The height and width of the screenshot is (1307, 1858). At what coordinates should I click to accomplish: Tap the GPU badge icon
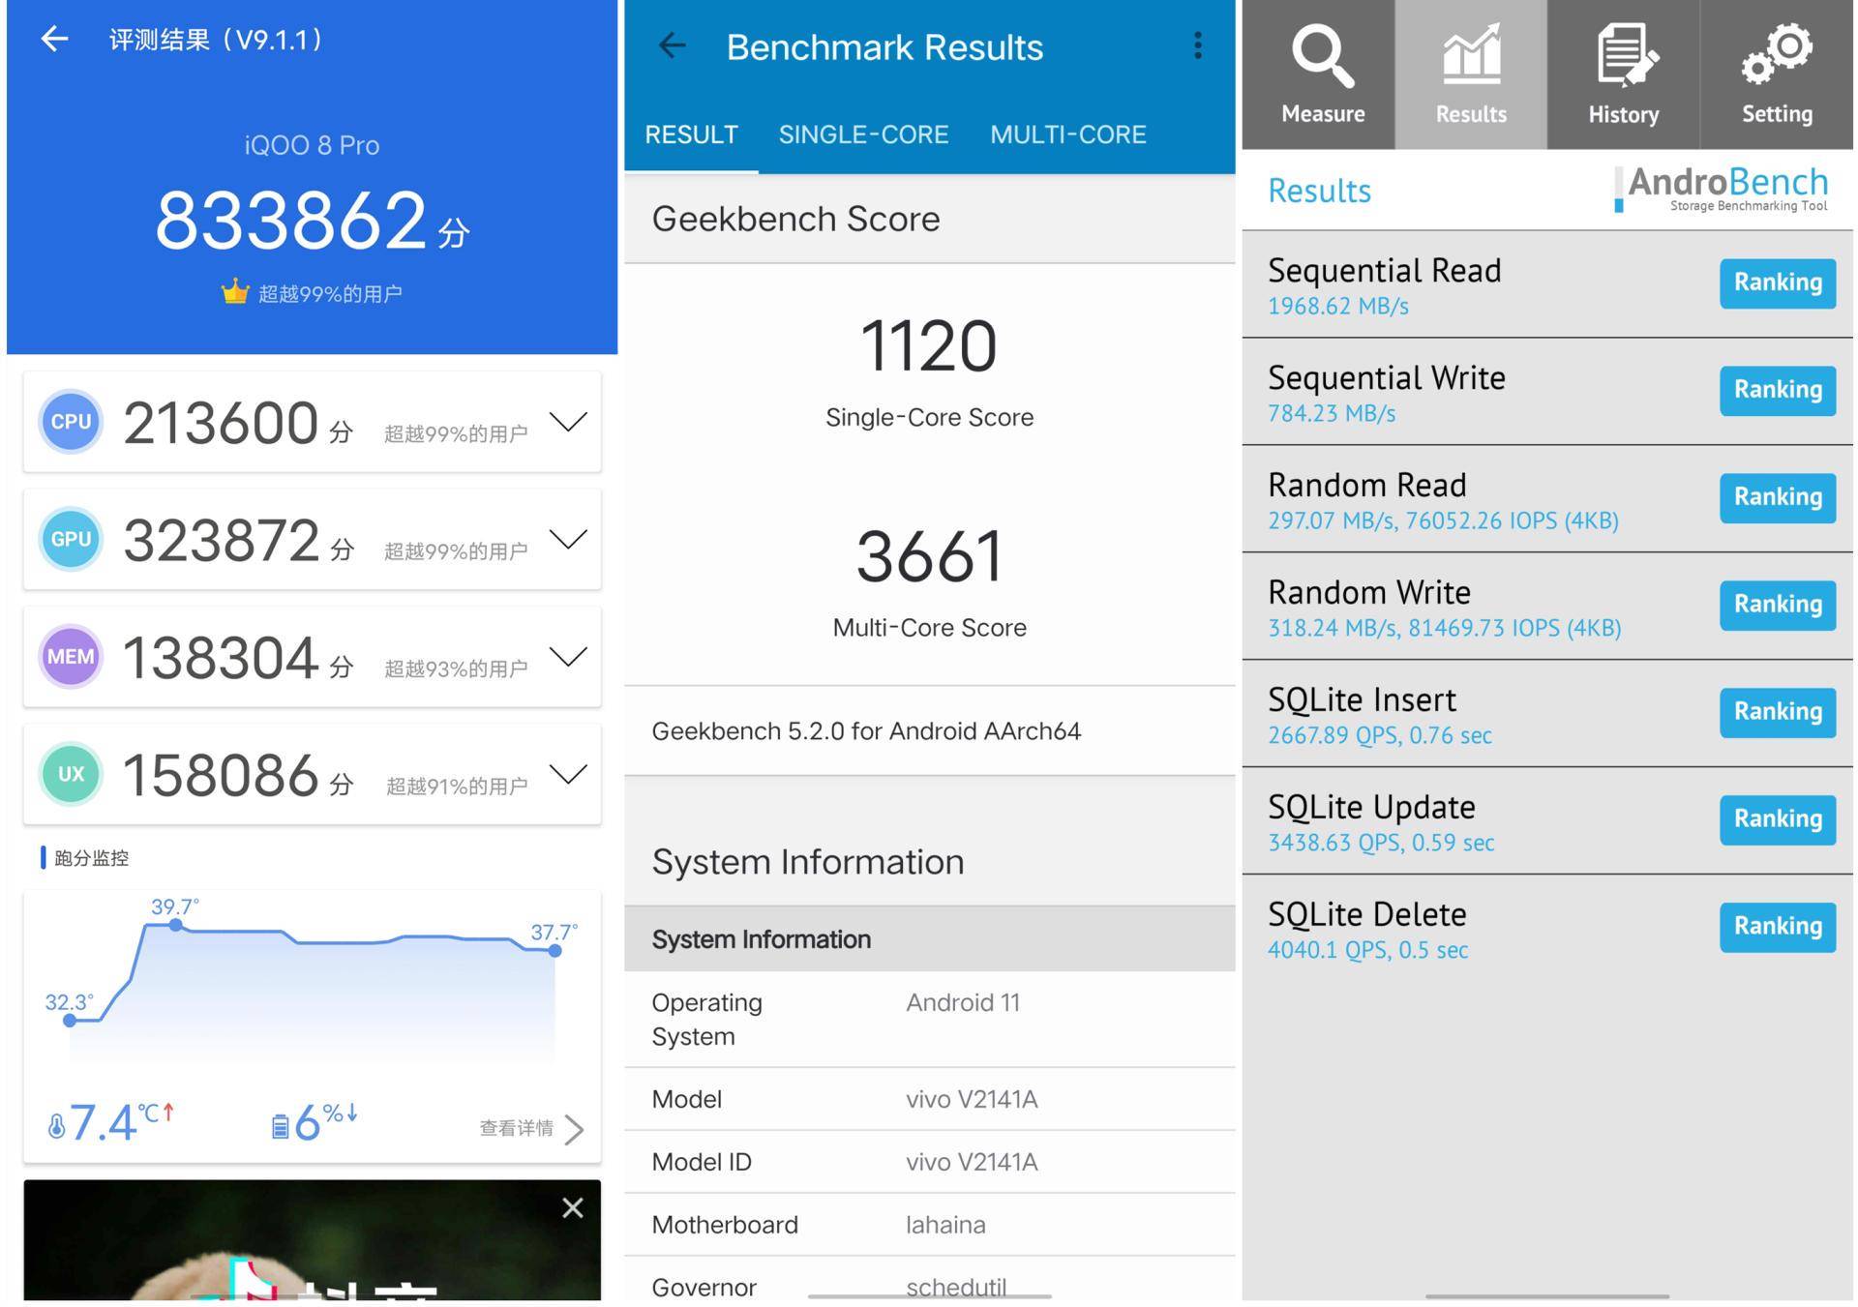click(71, 539)
